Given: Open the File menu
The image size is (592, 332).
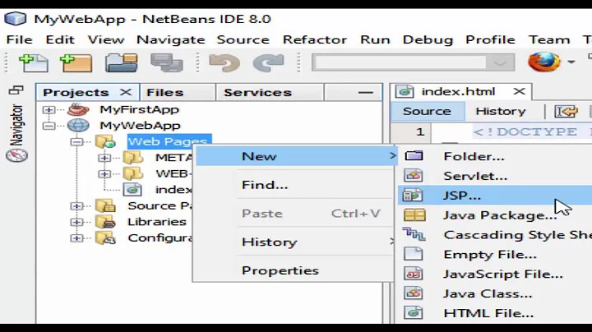Looking at the screenshot, I should (x=20, y=39).
